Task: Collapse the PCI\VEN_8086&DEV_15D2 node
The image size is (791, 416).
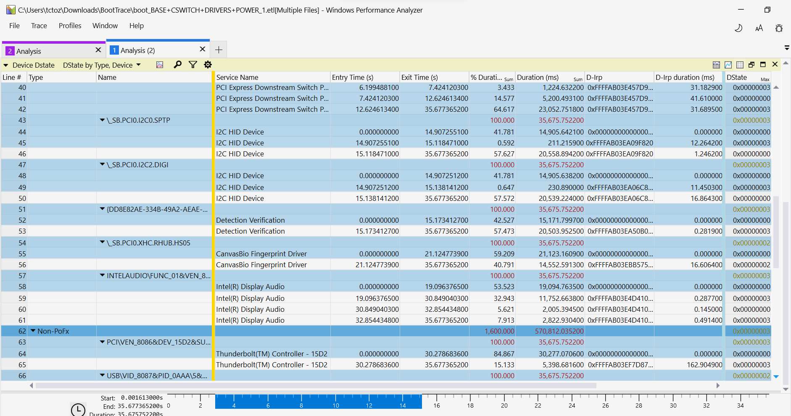Action: pos(102,342)
